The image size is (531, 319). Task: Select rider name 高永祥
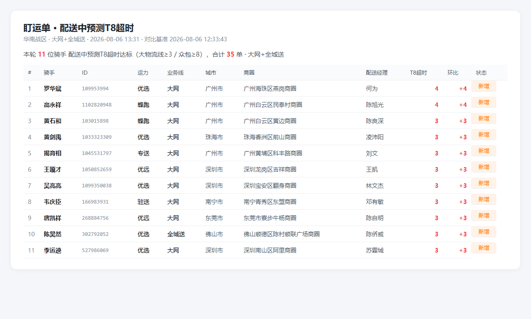tap(53, 105)
